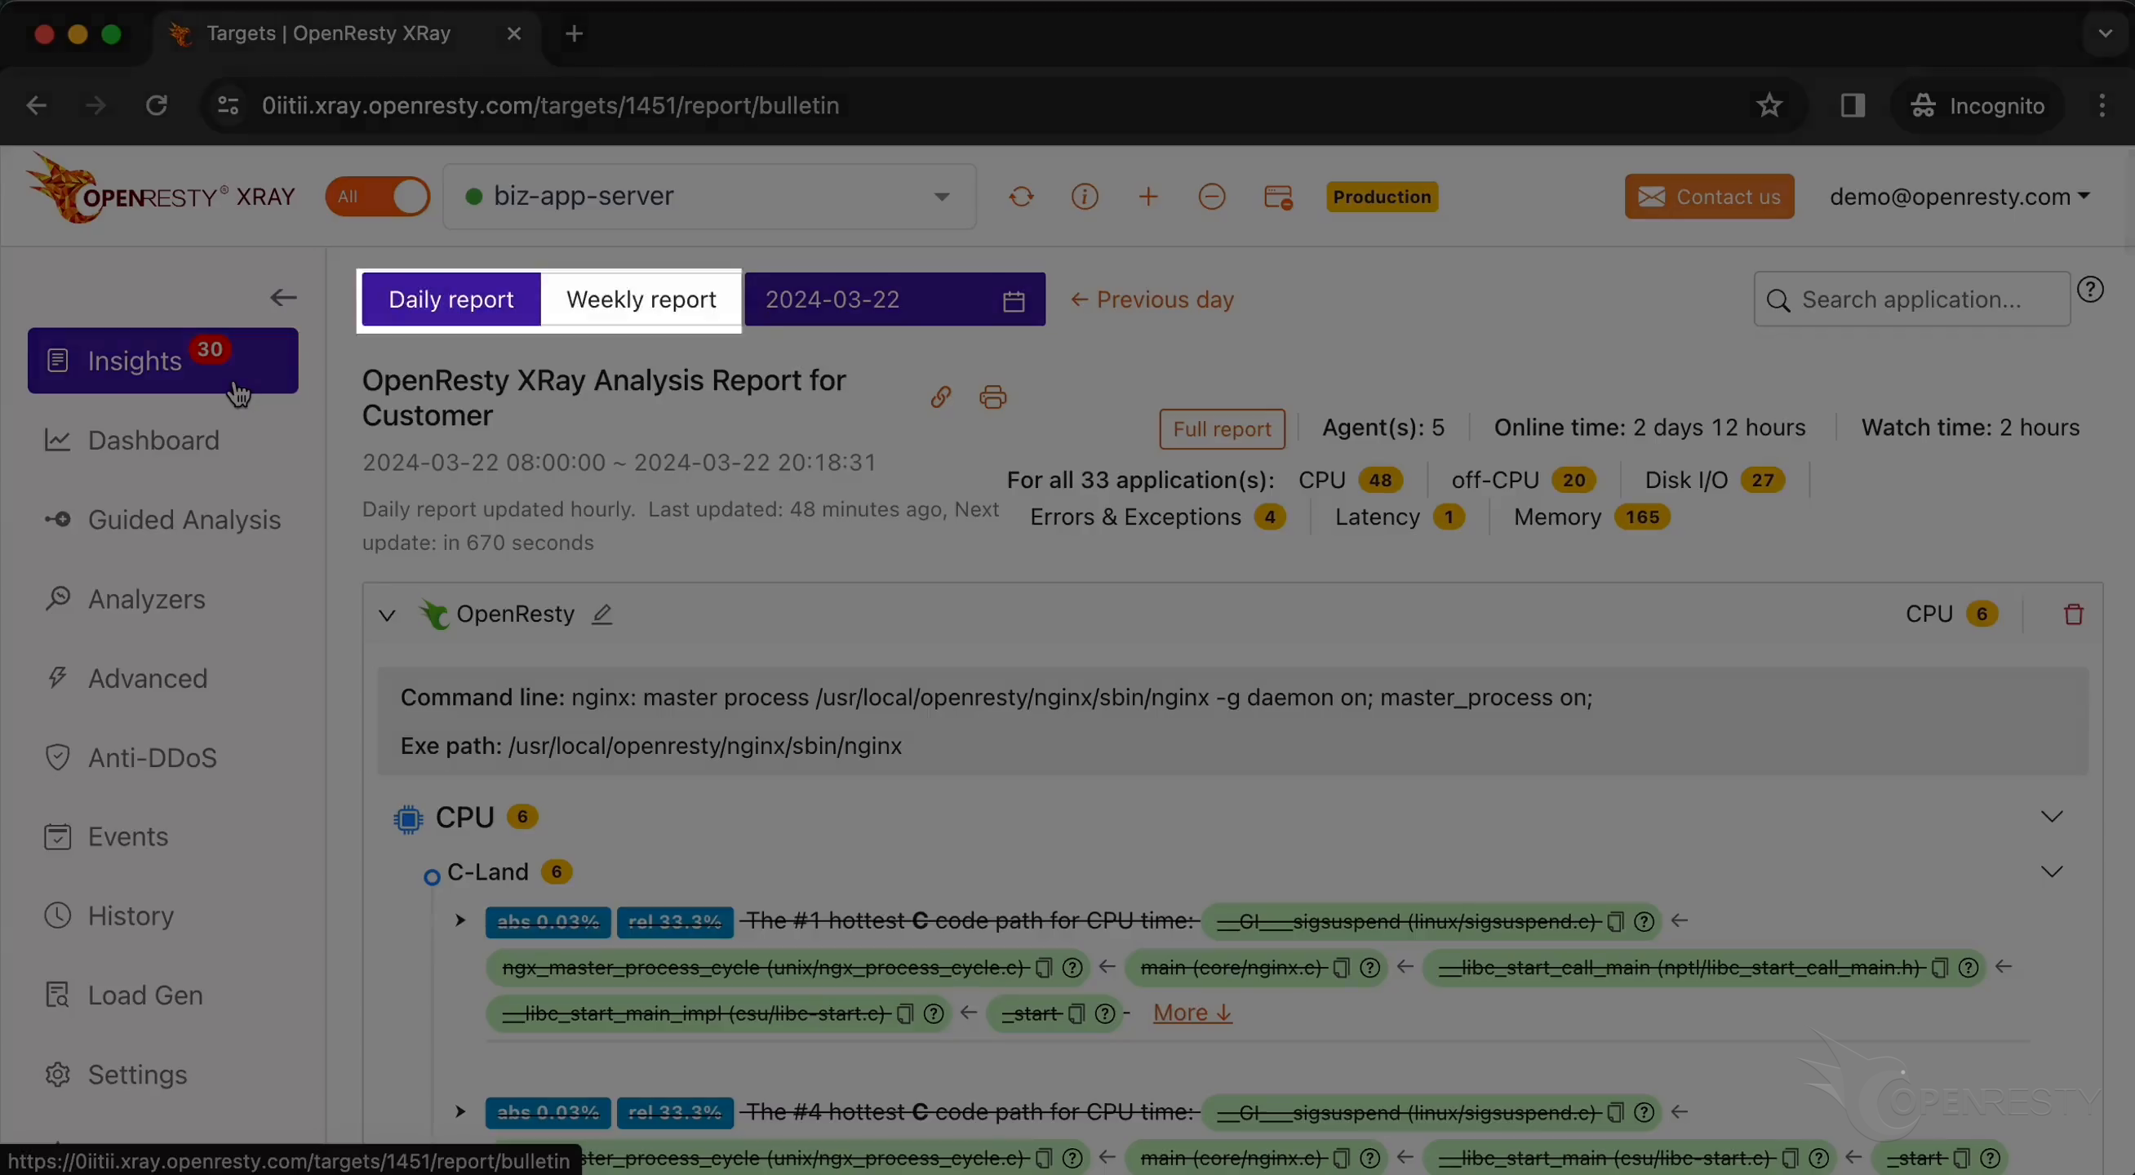Open History in the sidebar
2135x1175 pixels.
point(109,916)
